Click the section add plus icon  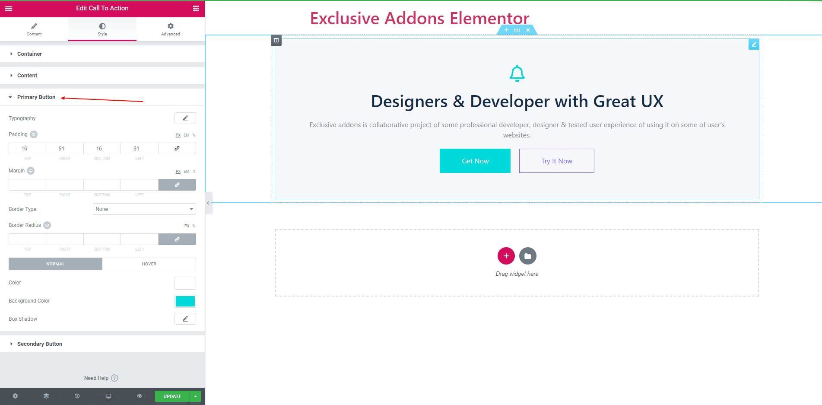506,30
